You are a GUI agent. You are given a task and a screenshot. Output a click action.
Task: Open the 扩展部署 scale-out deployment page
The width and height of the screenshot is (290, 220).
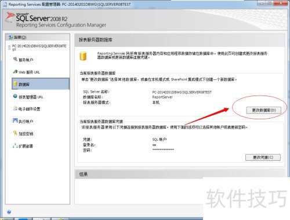tap(26, 146)
